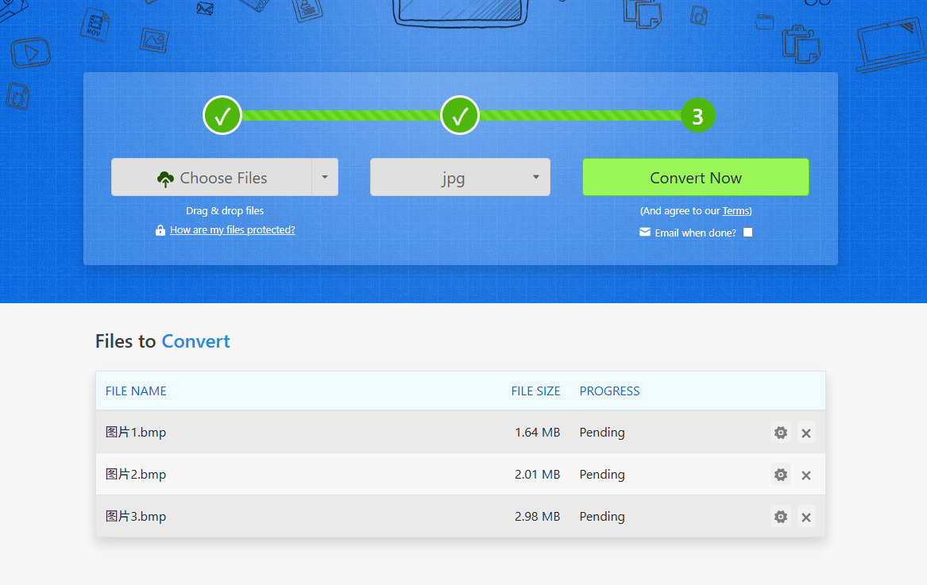Click Pending status for 图片2.bmp
Screen dimensions: 927x585
[602, 475]
